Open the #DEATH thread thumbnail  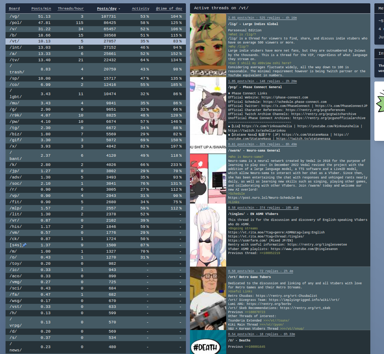208,342
